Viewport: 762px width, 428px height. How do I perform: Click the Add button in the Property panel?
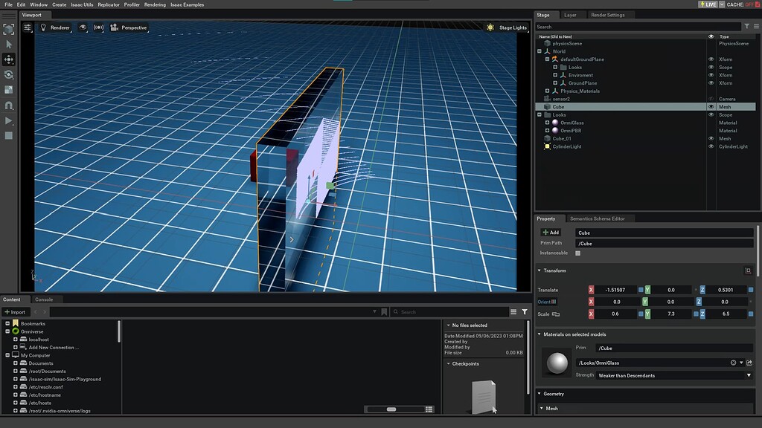pyautogui.click(x=551, y=233)
